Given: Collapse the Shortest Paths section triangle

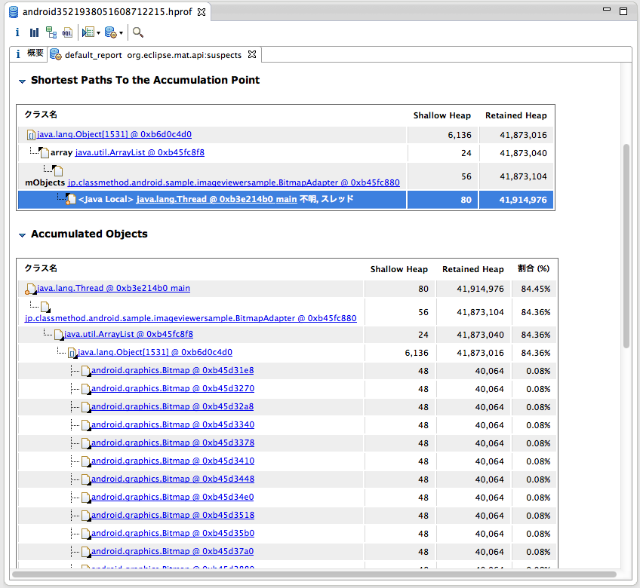Looking at the screenshot, I should [x=20, y=80].
